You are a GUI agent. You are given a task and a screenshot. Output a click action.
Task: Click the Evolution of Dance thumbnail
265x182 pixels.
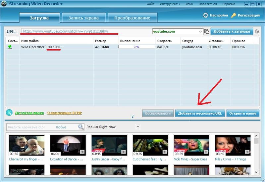click(68, 145)
